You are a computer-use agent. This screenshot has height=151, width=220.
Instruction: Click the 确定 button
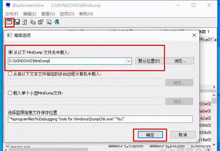(x=150, y=135)
